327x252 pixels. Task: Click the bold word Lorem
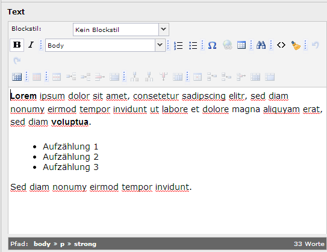(x=23, y=96)
